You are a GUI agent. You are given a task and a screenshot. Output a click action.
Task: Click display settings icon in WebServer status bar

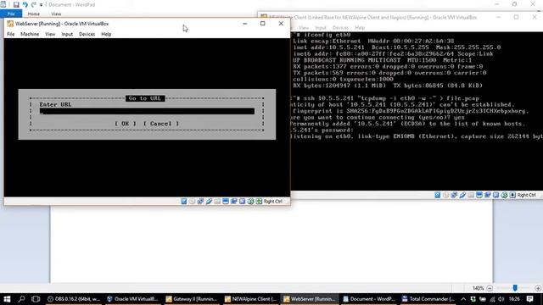(x=226, y=202)
